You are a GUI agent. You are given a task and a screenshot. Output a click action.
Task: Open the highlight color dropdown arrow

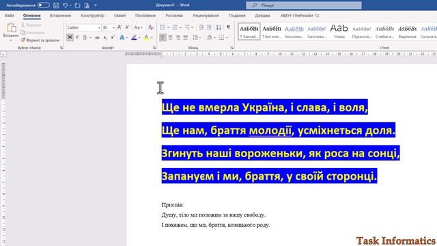[139, 38]
